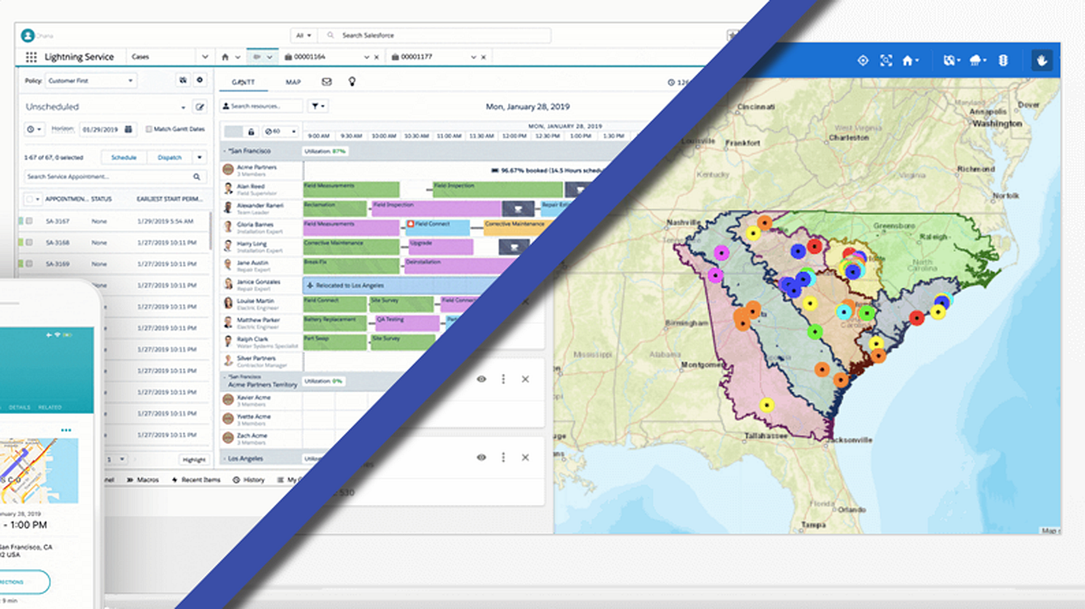Image resolution: width=1085 pixels, height=609 pixels.
Task: Open the clock time-filter dropdown
Action: 35,129
